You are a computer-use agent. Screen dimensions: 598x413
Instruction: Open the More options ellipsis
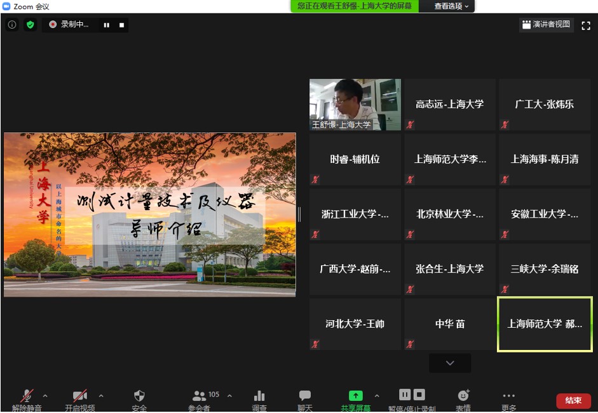[508, 397]
